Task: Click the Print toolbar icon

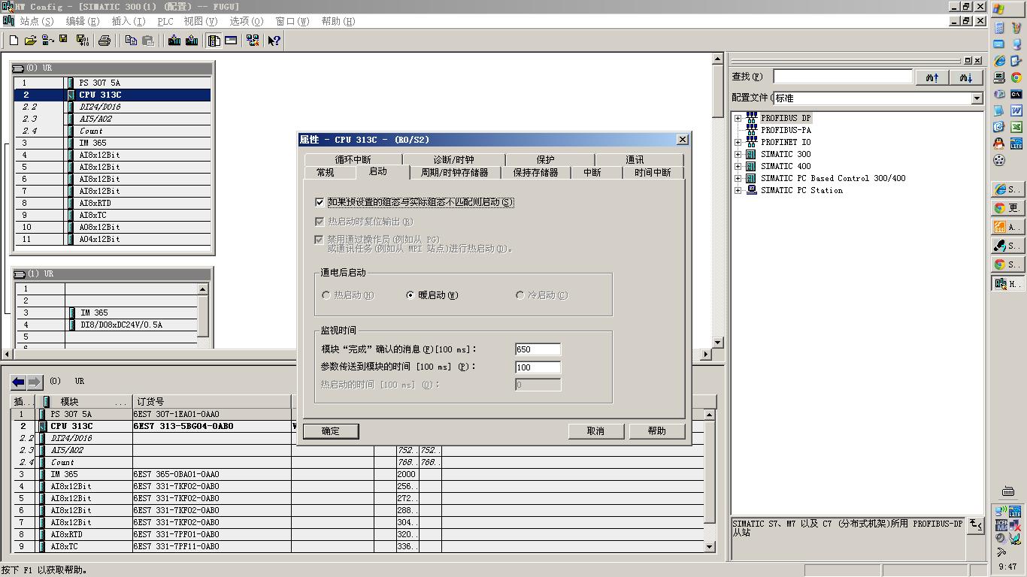Action: [x=105, y=41]
